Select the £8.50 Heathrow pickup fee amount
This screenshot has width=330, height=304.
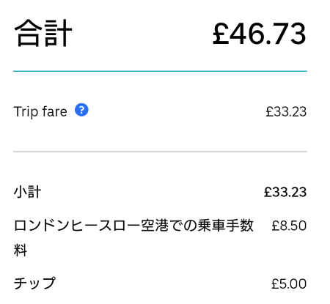[289, 226]
